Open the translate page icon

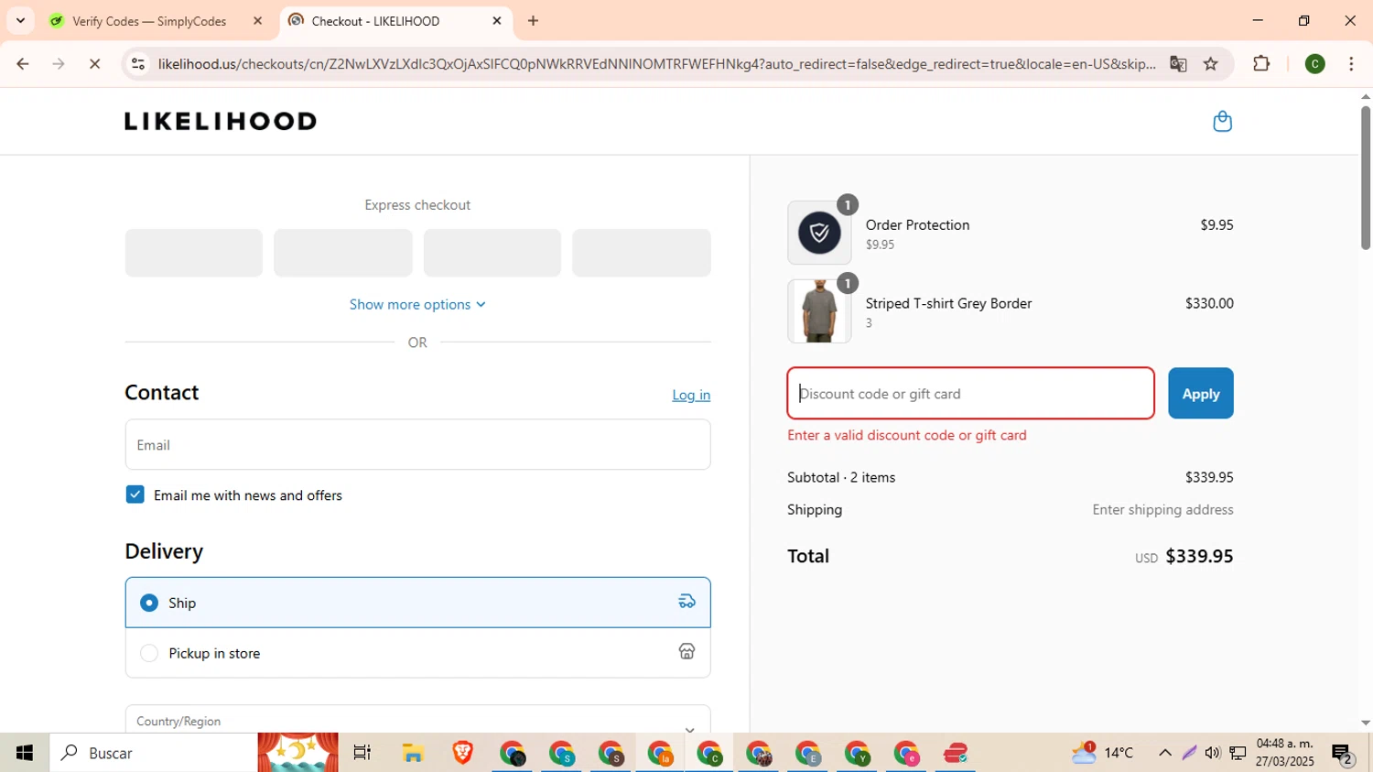[1178, 64]
